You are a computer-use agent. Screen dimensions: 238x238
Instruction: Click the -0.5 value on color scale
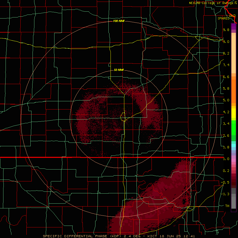coord(225,182)
